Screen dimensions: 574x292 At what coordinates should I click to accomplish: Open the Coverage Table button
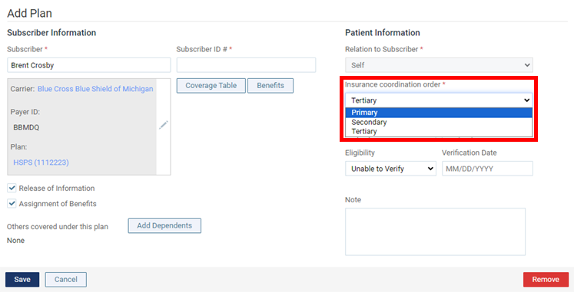(x=211, y=85)
